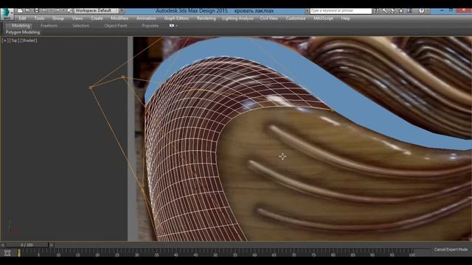Open the Undo history dropdown arrow
This screenshot has height=265, width=472.
[51, 10]
